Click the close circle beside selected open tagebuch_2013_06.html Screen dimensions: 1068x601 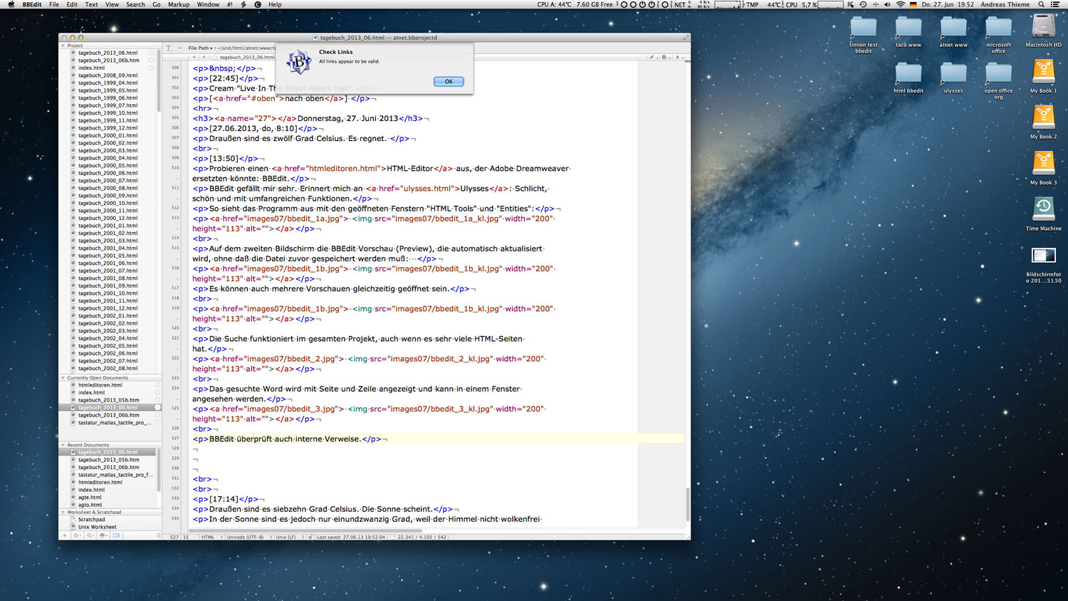pyautogui.click(x=157, y=407)
